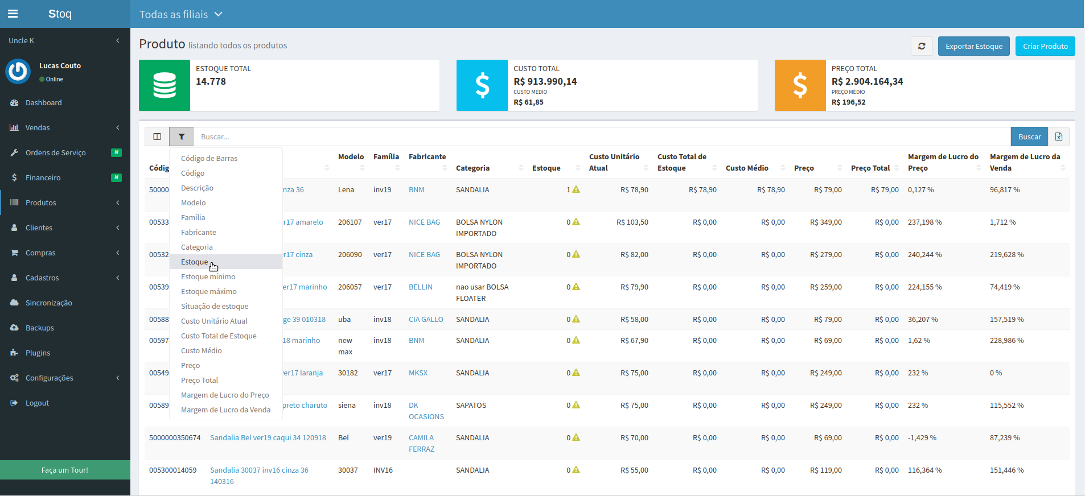
Task: Click the Exportar Estoque button
Action: [x=974, y=46]
